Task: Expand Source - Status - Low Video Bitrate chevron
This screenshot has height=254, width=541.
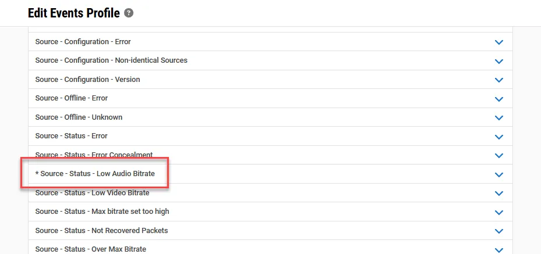Action: point(499,194)
